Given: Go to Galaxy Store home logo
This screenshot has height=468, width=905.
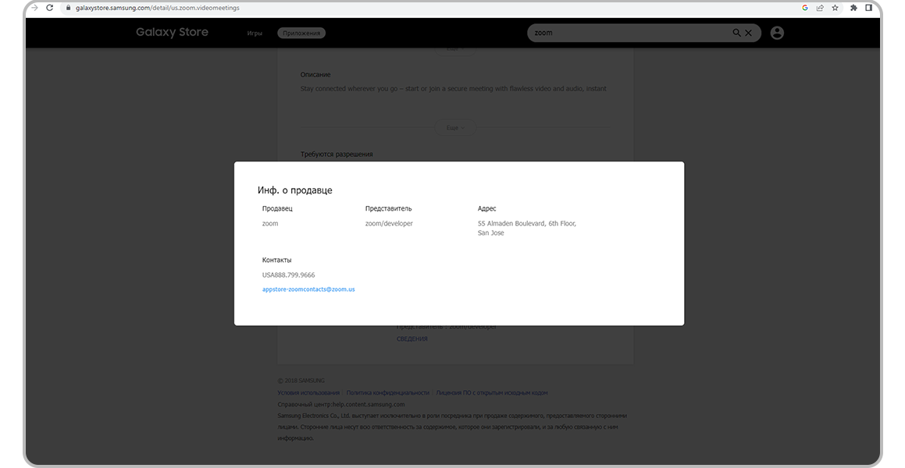Looking at the screenshot, I should point(172,32).
